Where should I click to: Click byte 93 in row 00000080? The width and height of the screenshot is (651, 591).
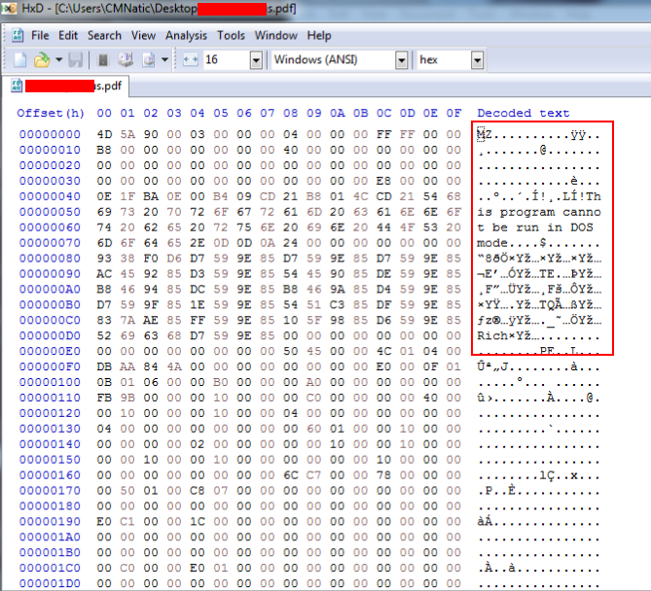coord(104,259)
